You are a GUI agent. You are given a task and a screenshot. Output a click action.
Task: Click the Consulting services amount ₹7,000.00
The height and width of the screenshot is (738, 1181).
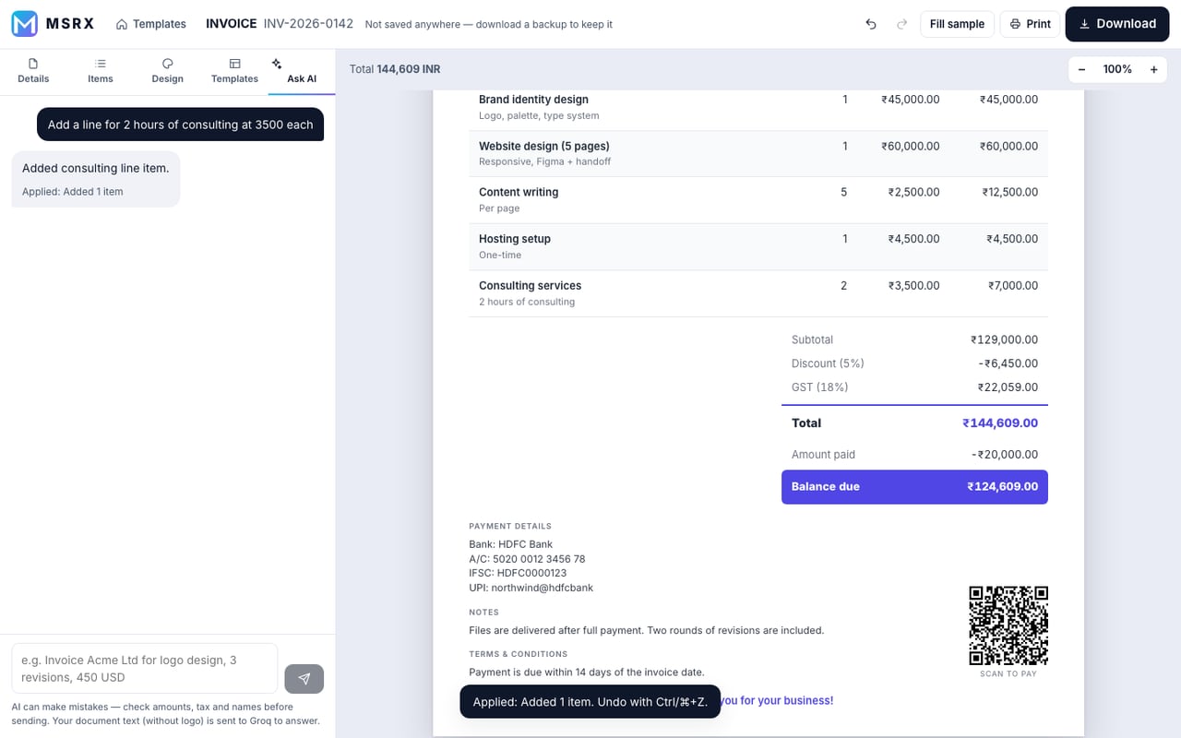[1012, 286]
